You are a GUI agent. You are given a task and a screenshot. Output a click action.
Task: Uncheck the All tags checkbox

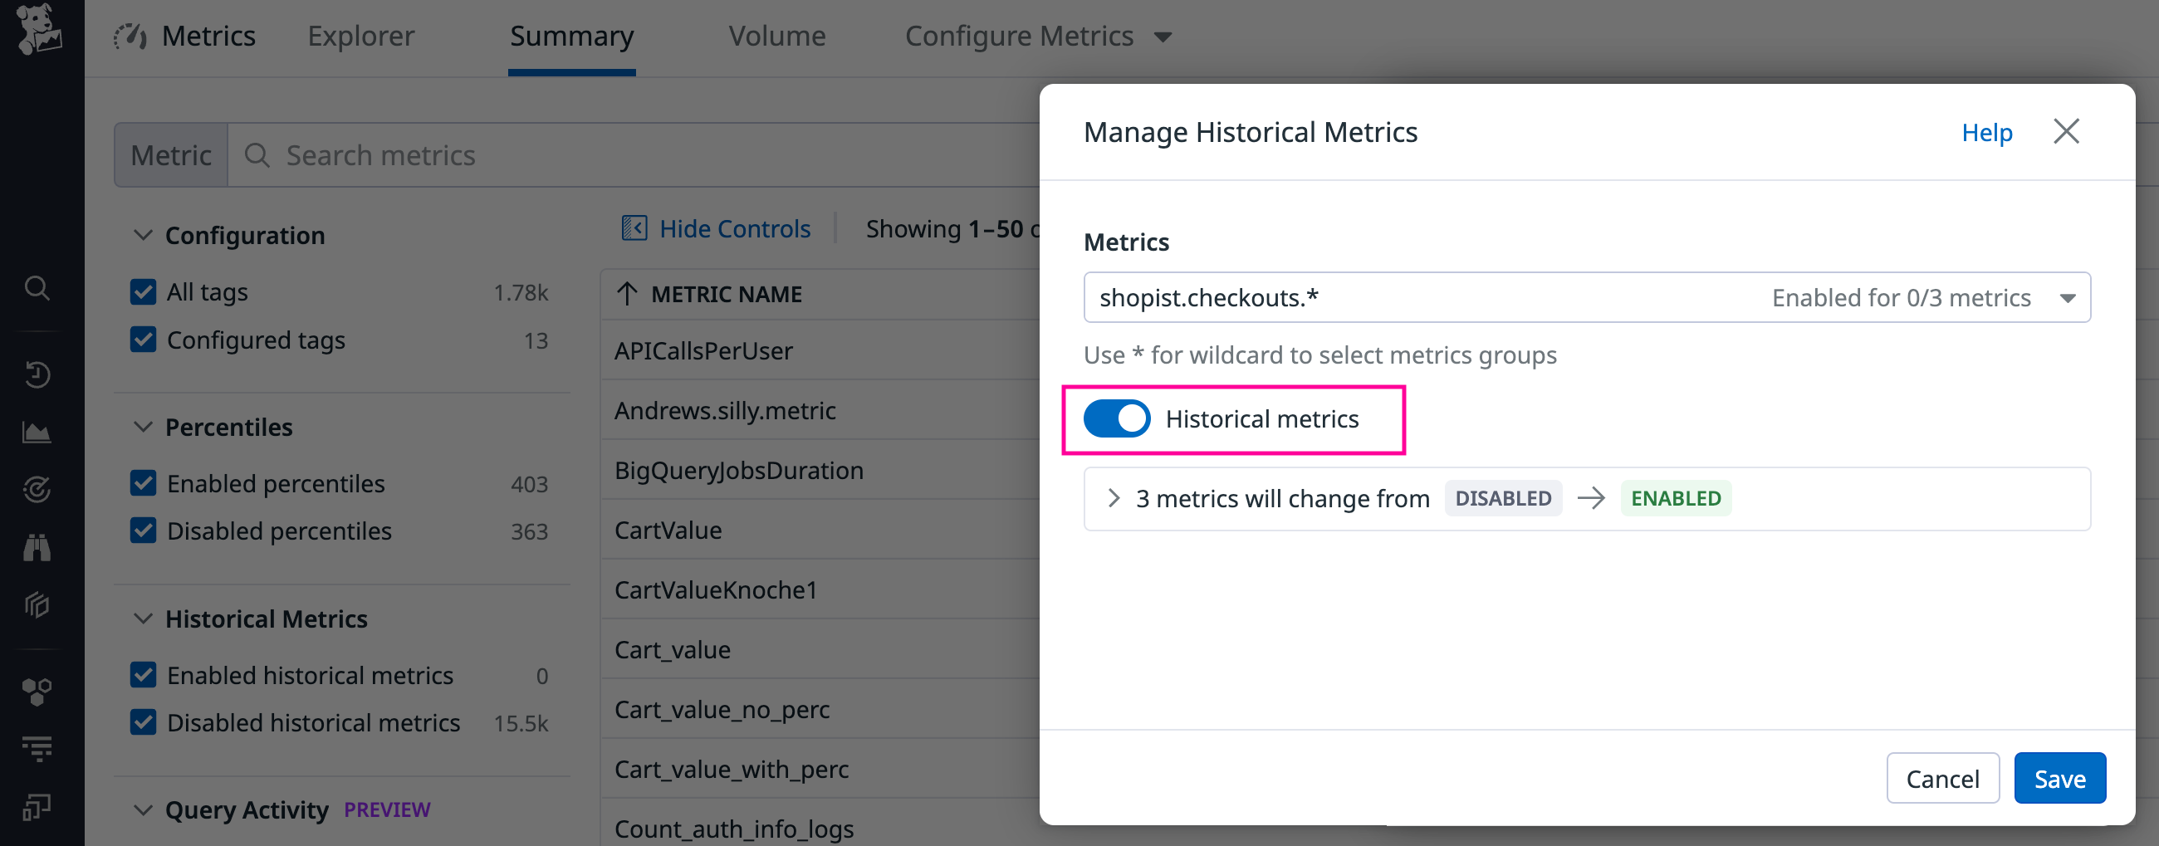(143, 291)
